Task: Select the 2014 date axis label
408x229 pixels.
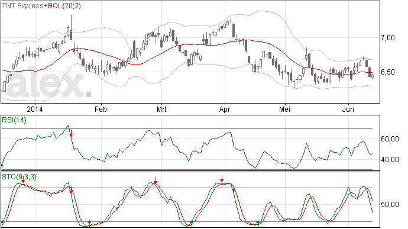Action: pyautogui.click(x=35, y=109)
